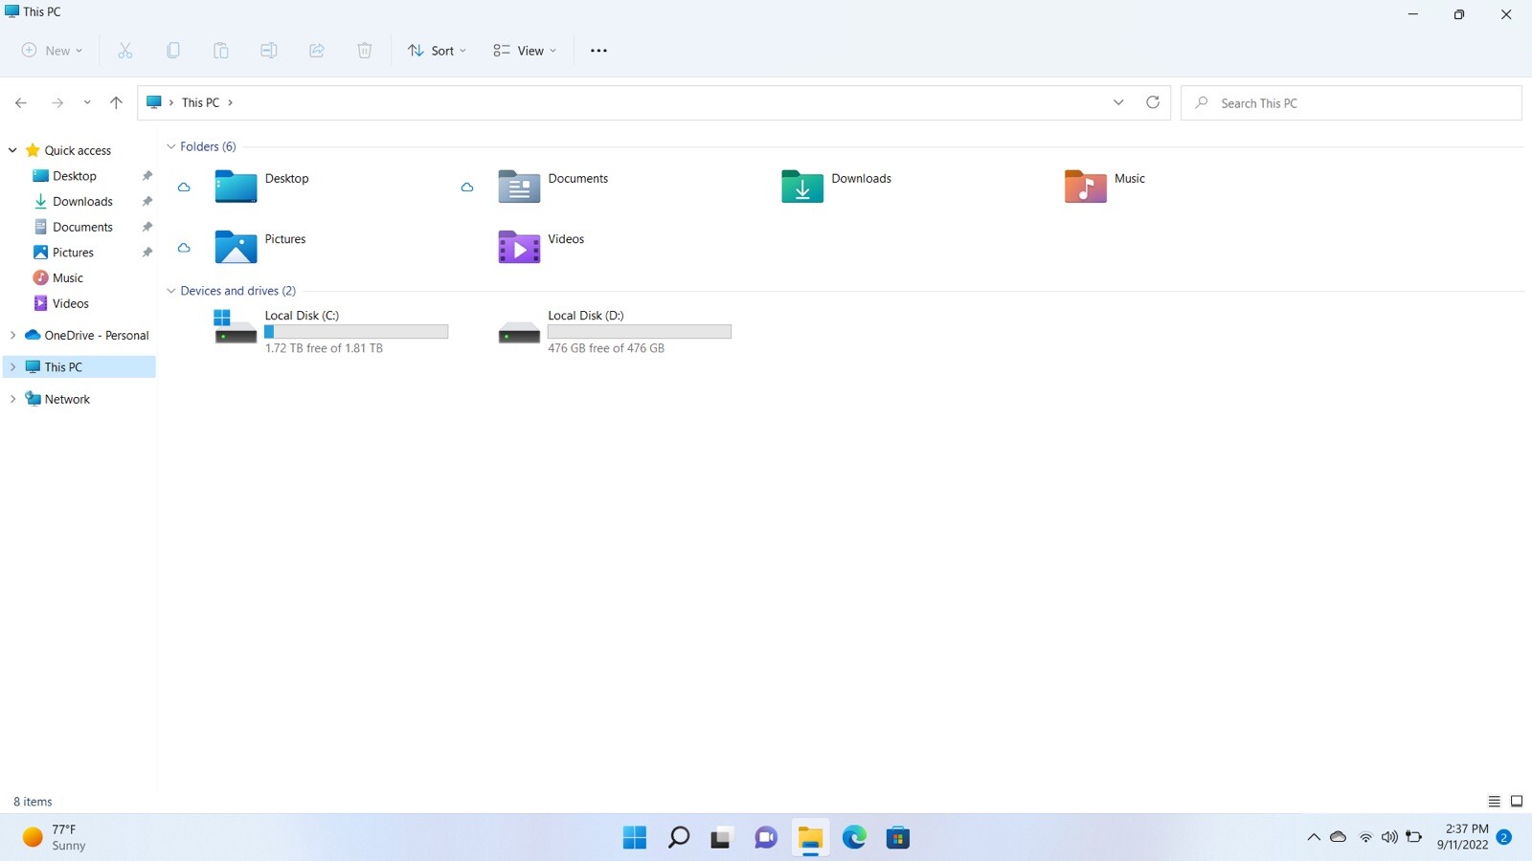Click the Share icon in toolbar
The width and height of the screenshot is (1532, 861).
click(x=317, y=51)
